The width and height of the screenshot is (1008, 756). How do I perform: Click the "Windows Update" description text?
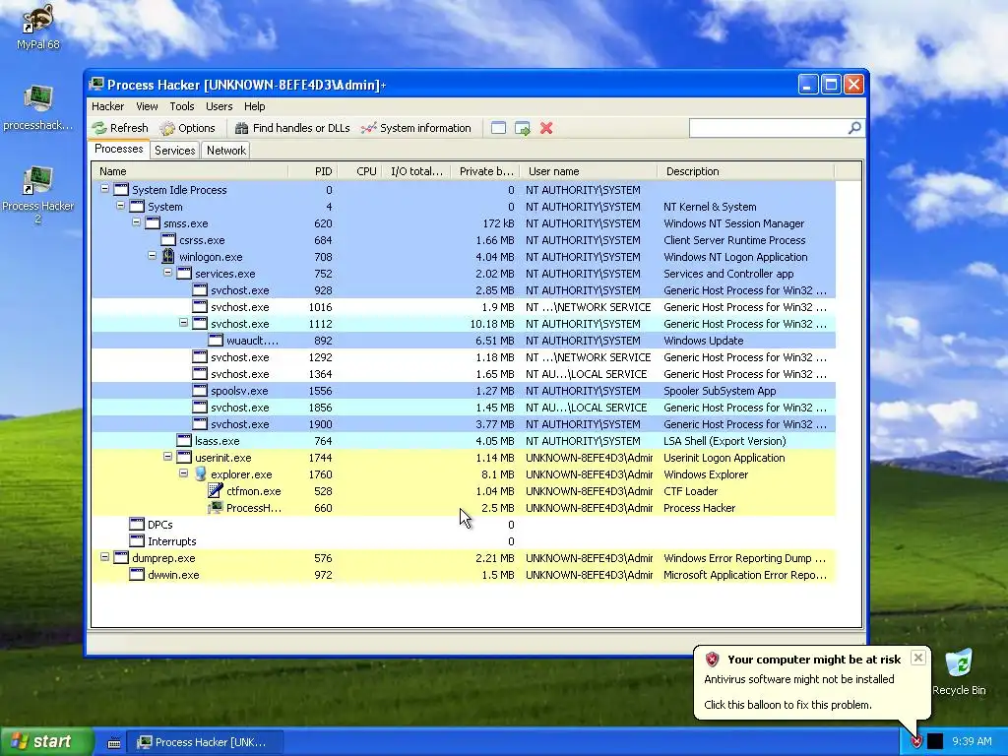tap(703, 340)
